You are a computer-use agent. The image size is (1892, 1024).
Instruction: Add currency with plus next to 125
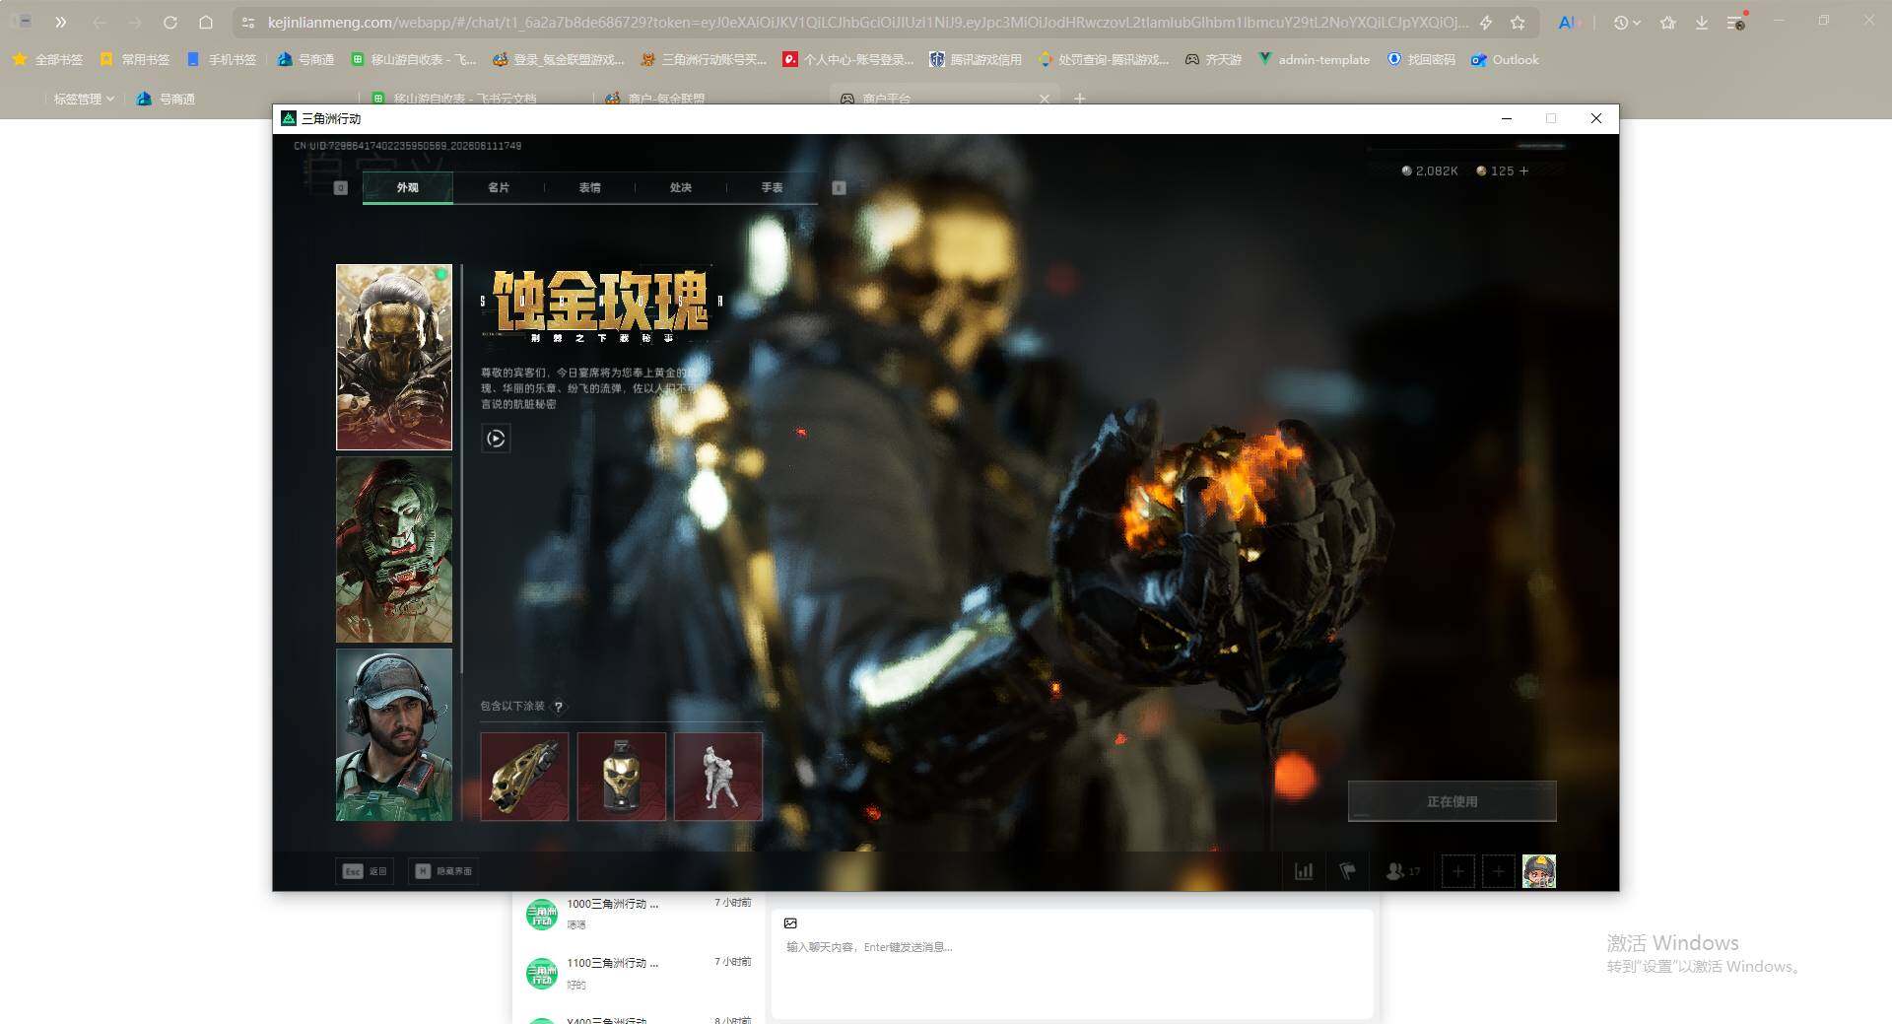coord(1524,171)
